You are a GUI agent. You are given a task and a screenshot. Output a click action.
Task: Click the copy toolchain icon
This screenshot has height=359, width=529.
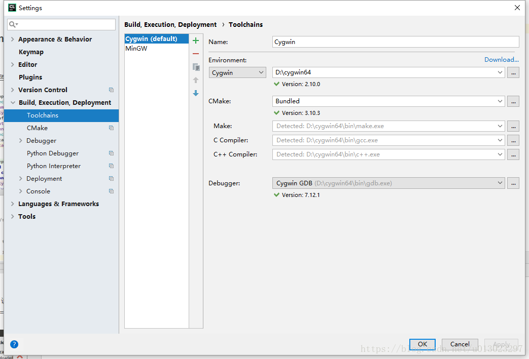click(x=196, y=67)
